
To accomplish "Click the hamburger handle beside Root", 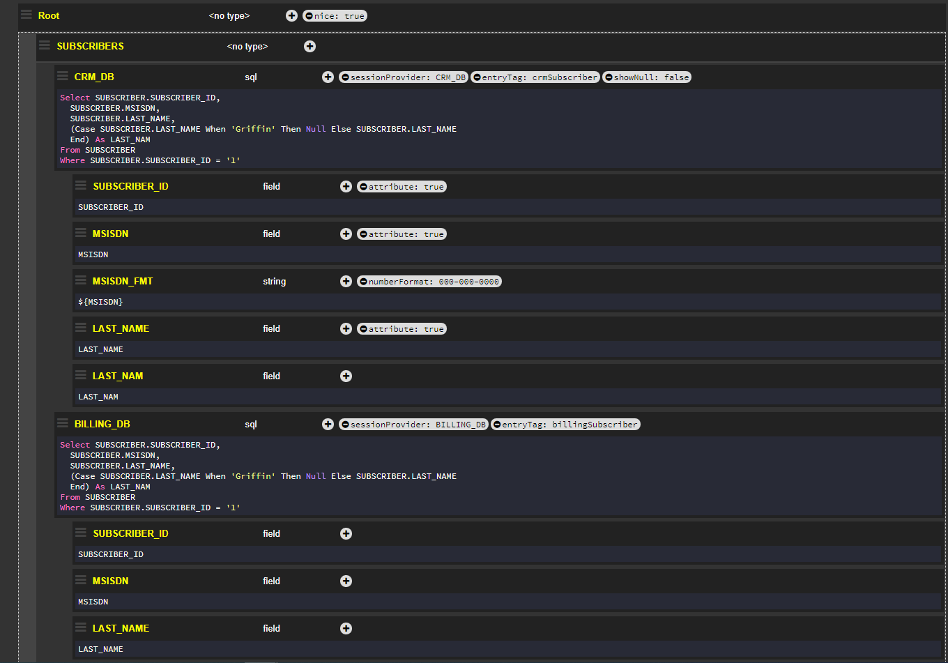I will (x=26, y=15).
